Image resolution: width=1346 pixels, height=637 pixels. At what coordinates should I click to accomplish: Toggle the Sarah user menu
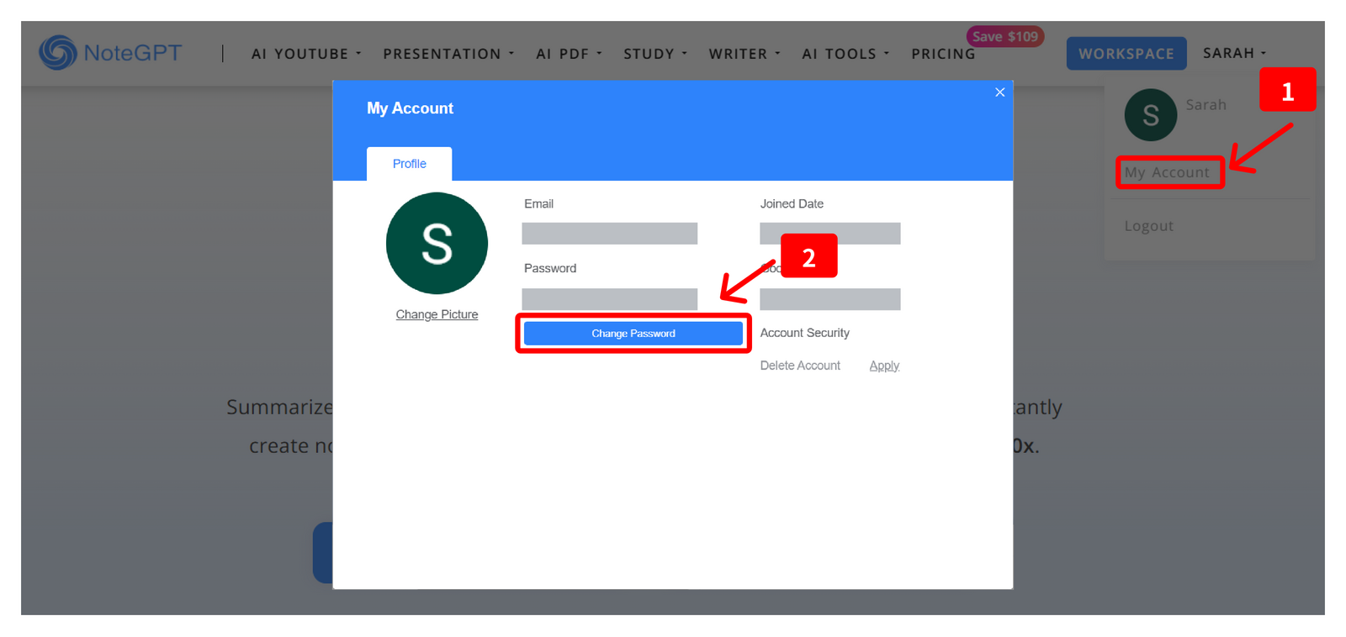point(1234,53)
